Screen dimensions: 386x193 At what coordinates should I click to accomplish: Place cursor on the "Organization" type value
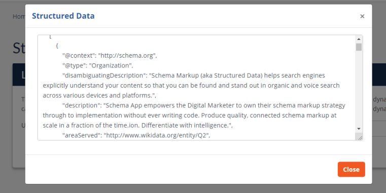111,66
